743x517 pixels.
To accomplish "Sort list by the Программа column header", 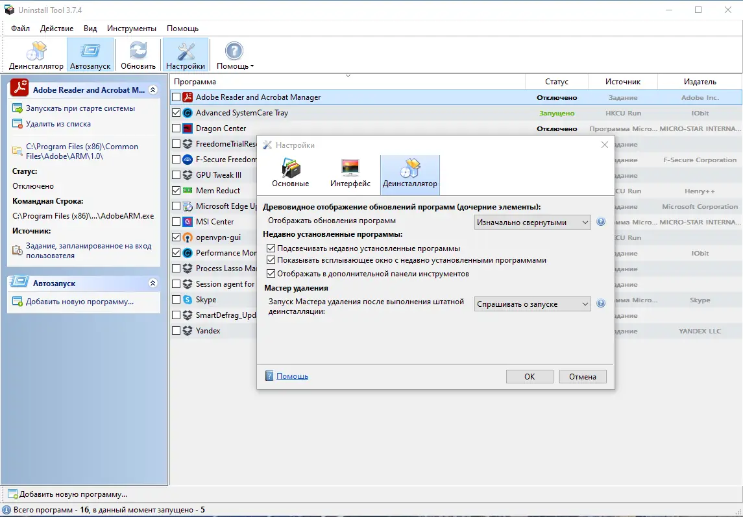I will coord(348,82).
